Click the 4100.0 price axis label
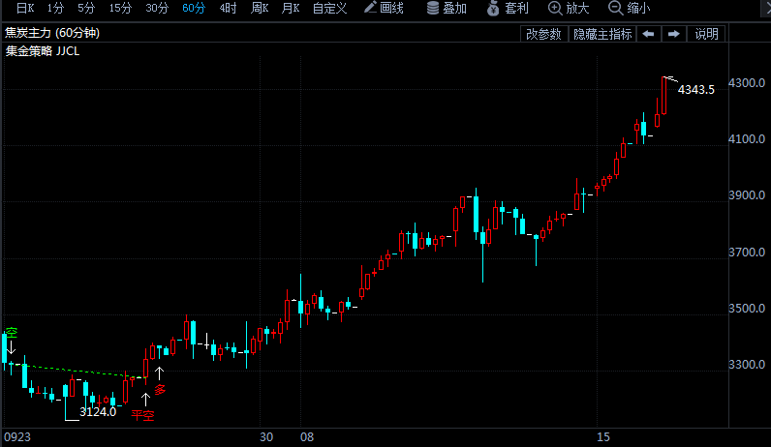This screenshot has width=771, height=447. pyautogui.click(x=747, y=139)
